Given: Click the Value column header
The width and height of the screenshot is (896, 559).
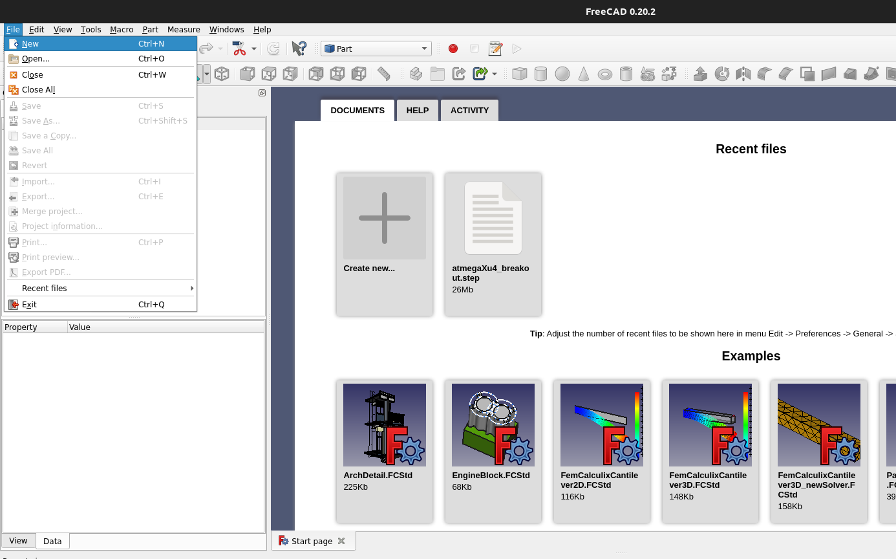Looking at the screenshot, I should (x=165, y=327).
